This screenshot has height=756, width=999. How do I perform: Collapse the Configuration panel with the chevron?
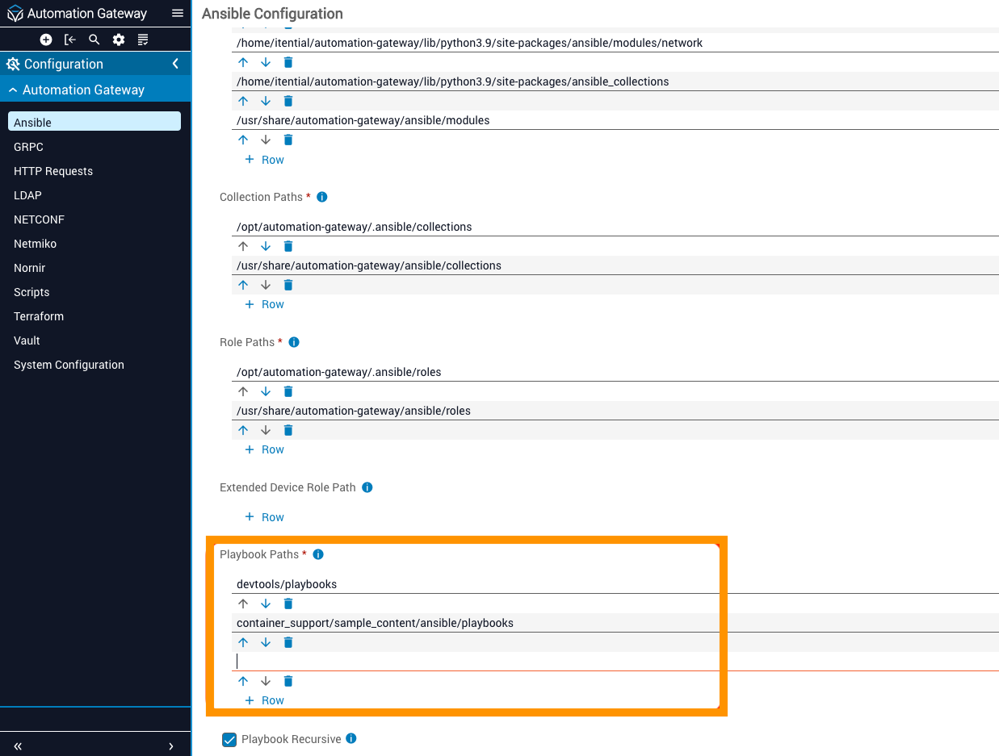(175, 64)
